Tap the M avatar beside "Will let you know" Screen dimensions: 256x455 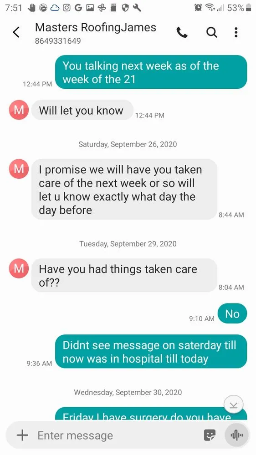(x=19, y=110)
